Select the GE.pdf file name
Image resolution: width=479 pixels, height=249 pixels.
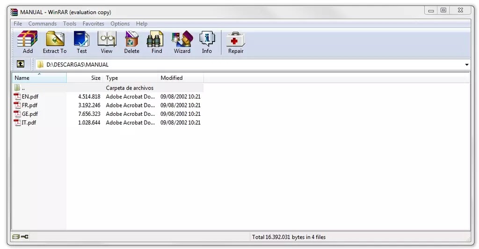[30, 114]
